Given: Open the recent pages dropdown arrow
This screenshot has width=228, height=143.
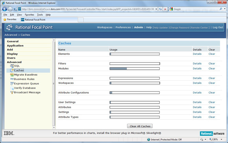Looking at the screenshot, I should click(15, 9).
